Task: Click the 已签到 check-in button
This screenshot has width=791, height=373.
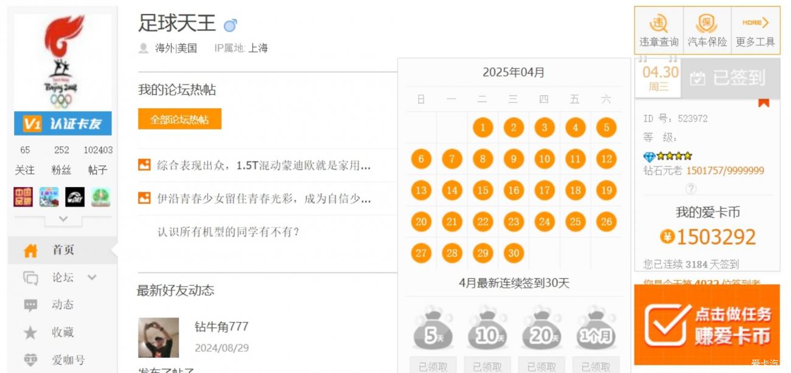Action: [730, 78]
